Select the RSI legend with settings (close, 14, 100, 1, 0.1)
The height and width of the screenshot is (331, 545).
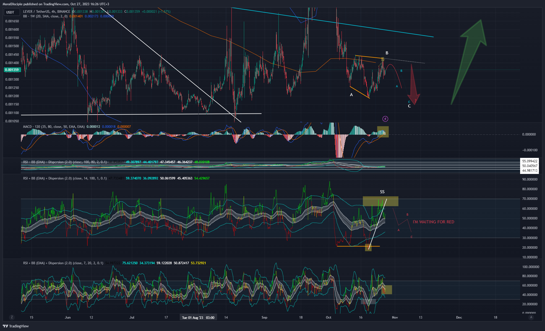tap(65, 178)
